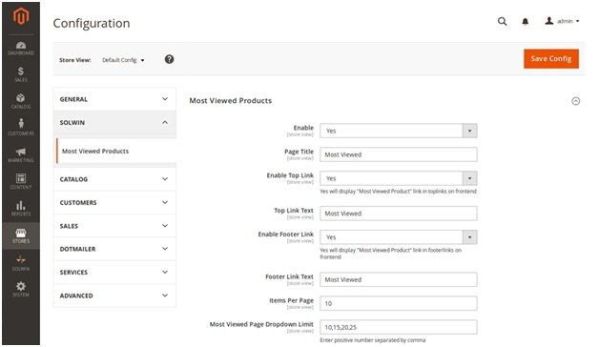Viewport: 599px width, 347px height.
Task: Open the Stores sidebar menu
Action: [21, 235]
